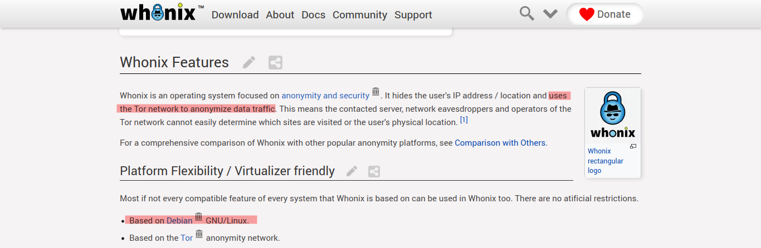Click the Platform Flexibility / Virtualizer friendly heading

227,171
